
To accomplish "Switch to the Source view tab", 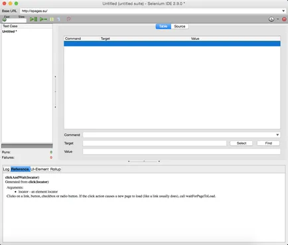I will 180,27.
